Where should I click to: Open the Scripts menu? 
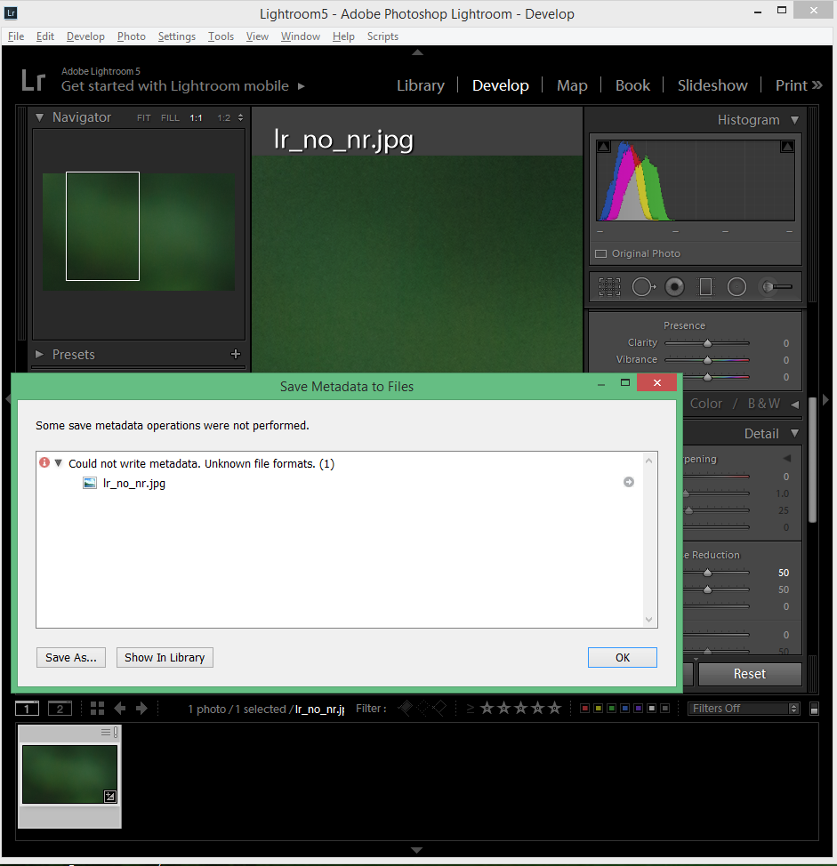(x=382, y=36)
